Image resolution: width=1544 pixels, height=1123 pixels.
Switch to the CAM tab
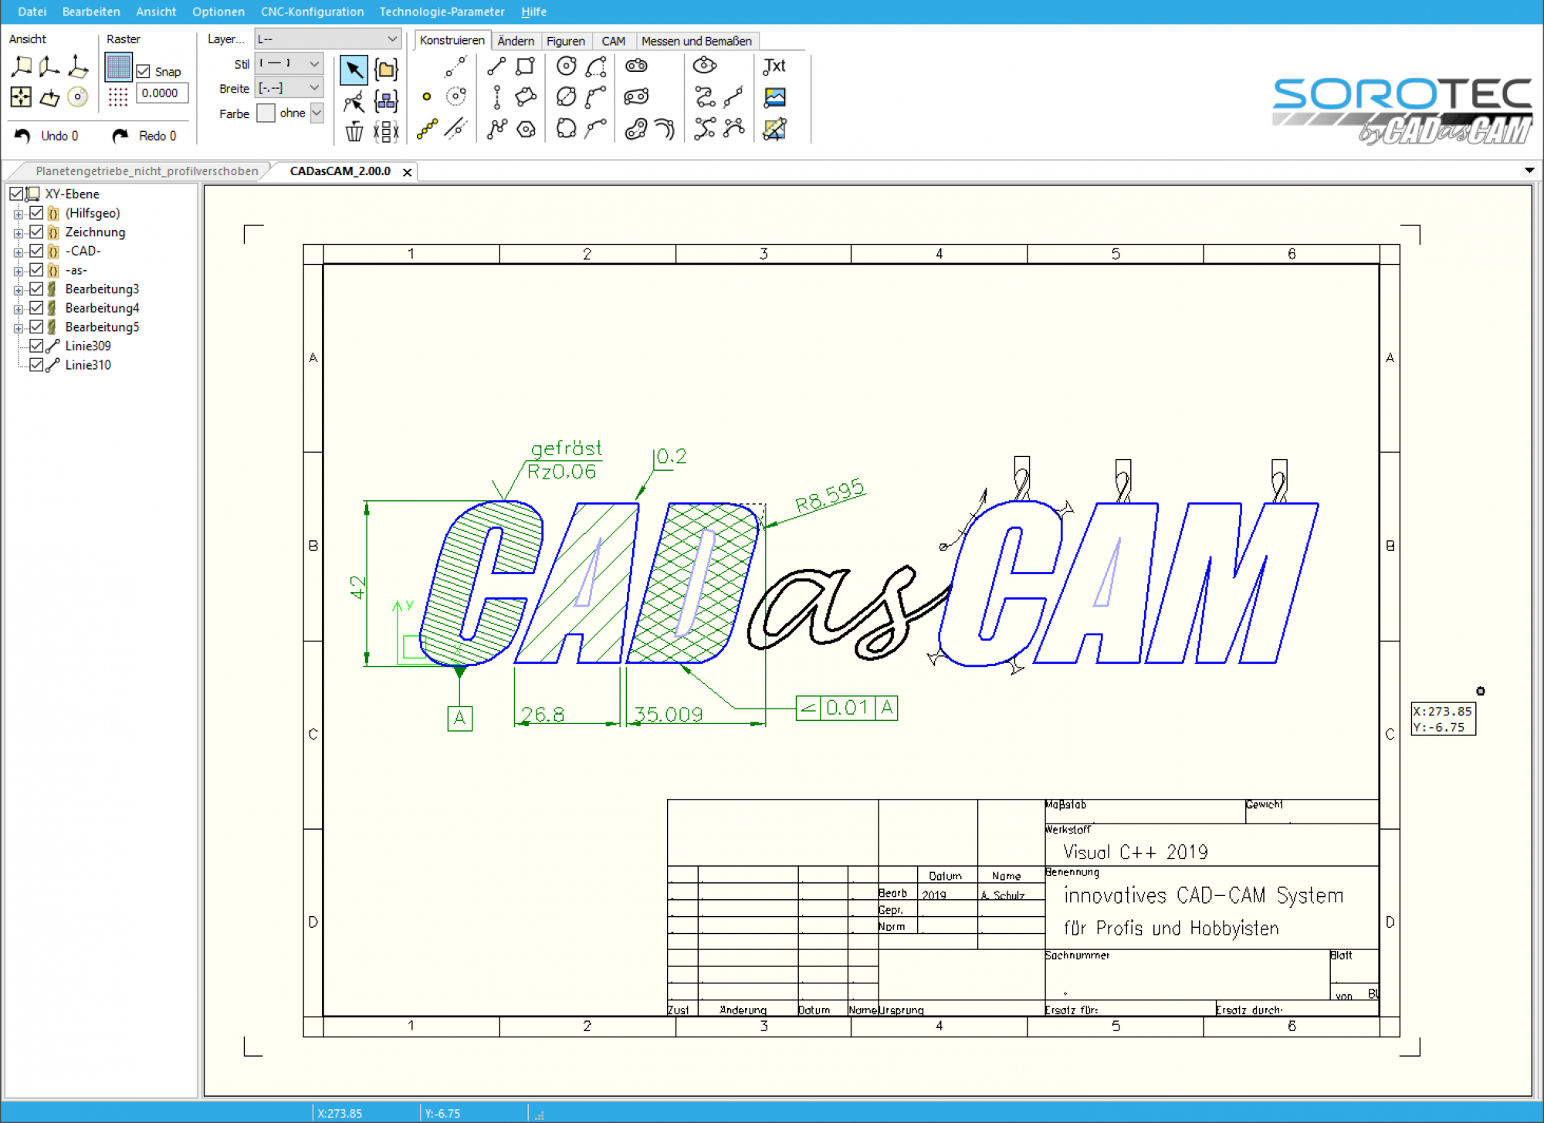(614, 41)
